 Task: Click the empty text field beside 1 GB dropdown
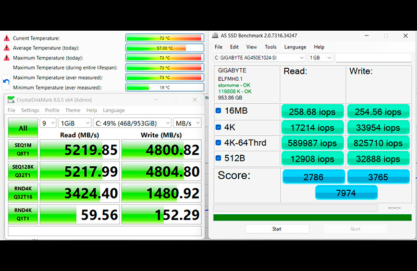tap(373, 58)
